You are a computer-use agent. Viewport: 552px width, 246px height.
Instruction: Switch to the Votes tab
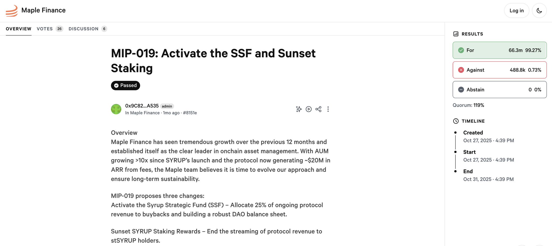(45, 29)
